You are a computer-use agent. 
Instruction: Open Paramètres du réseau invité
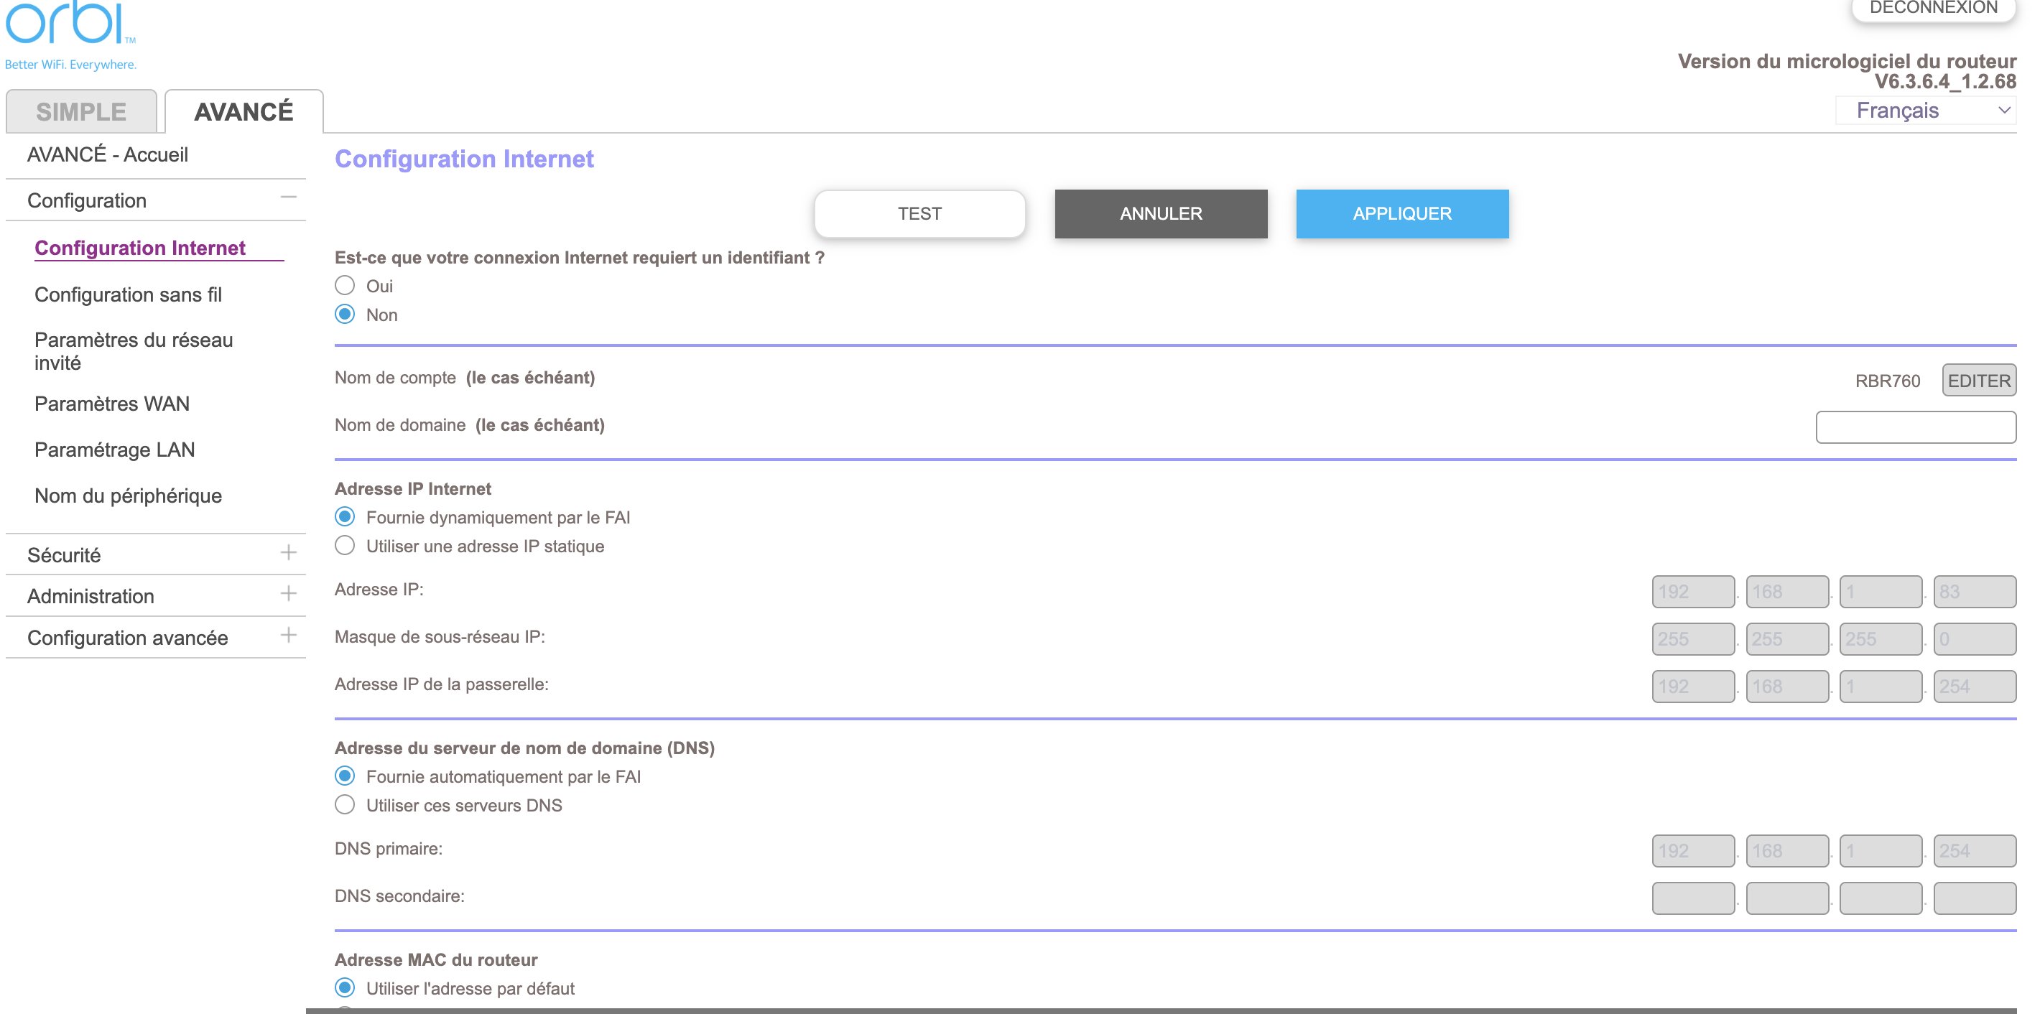[134, 350]
